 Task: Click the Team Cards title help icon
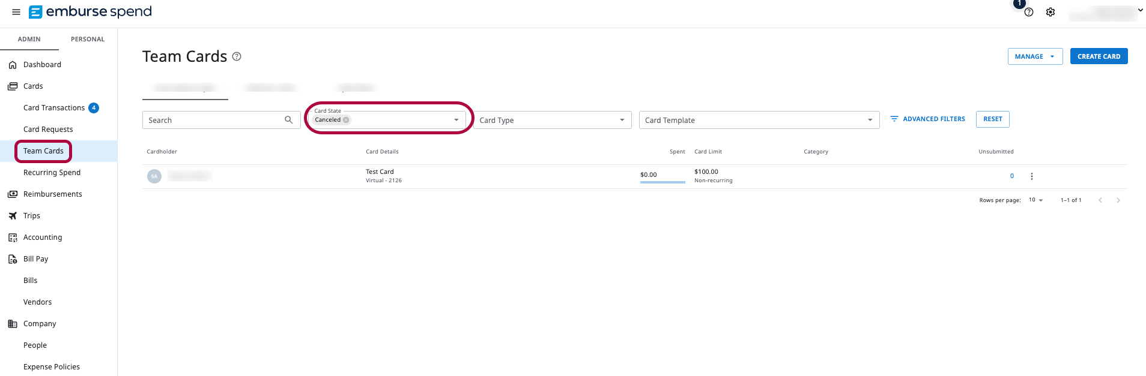pos(237,56)
